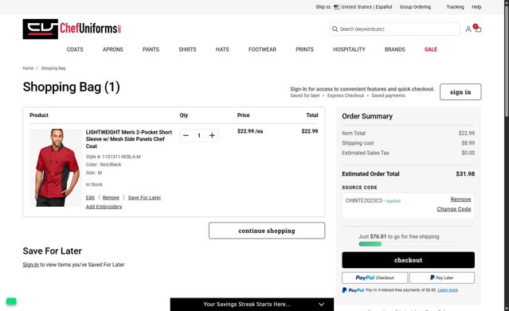Choose PayPal Pay Later button
The image size is (509, 311).
(x=442, y=278)
